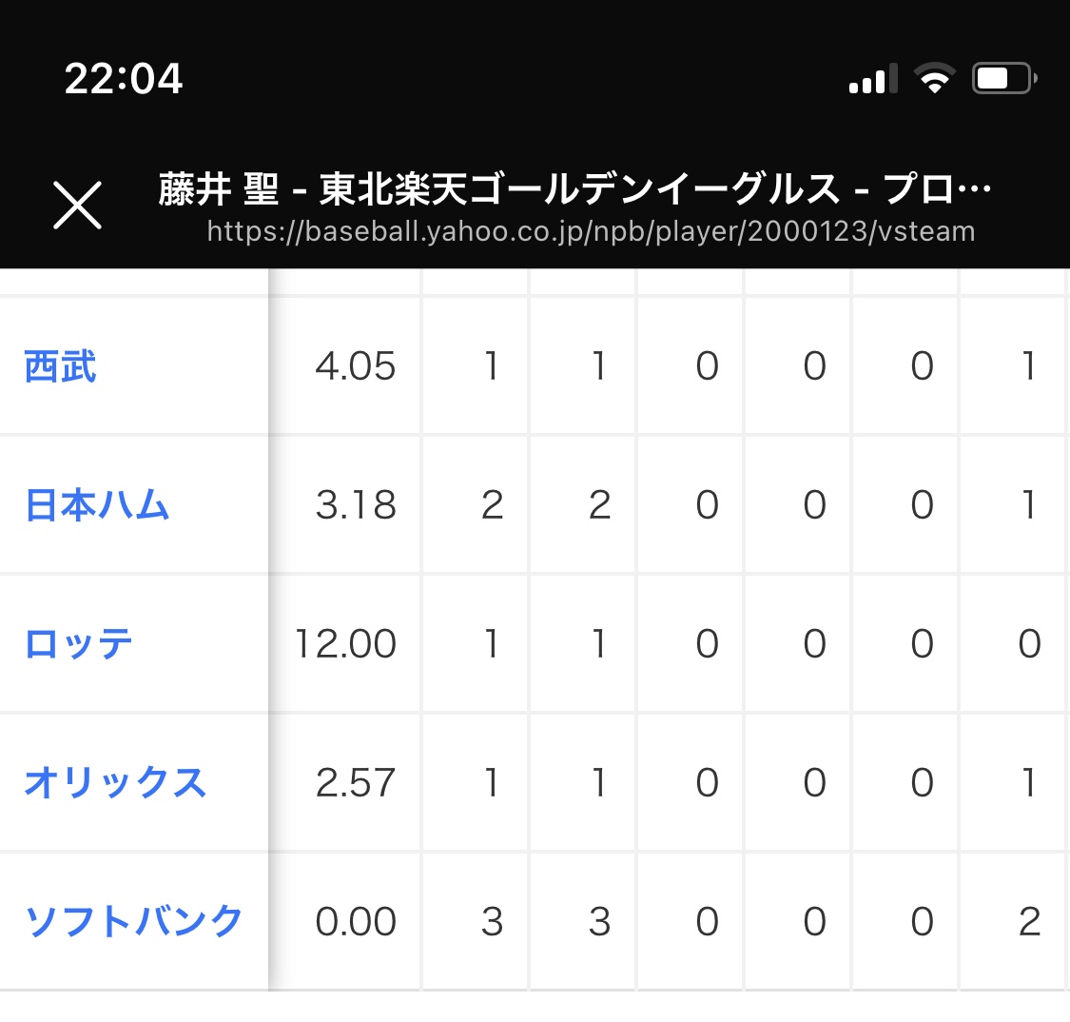
Task: Tap the baseball.yahoo.co.jp URL text
Action: (591, 231)
